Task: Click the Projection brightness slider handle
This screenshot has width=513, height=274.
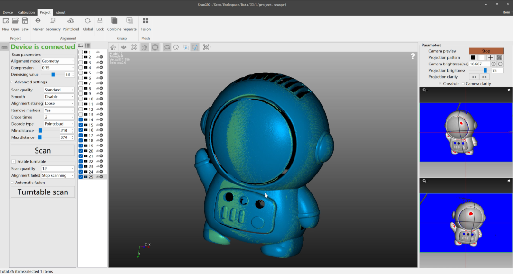Action: pos(485,70)
